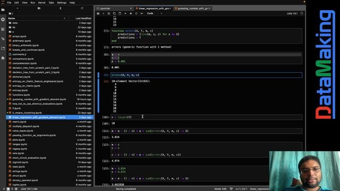The height and width of the screenshot is (191, 340).
Task: Cut the selected cell with scissors icon
Action: [109, 13]
